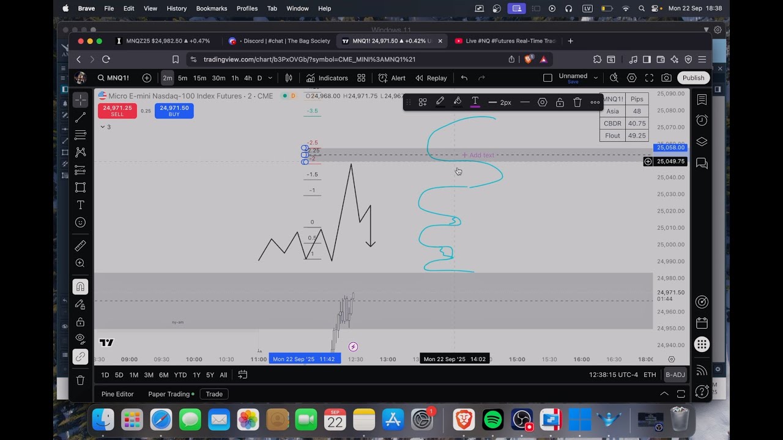Screen dimensions: 783x440
Task: Open the alerts panel in right sidebar
Action: [x=702, y=120]
